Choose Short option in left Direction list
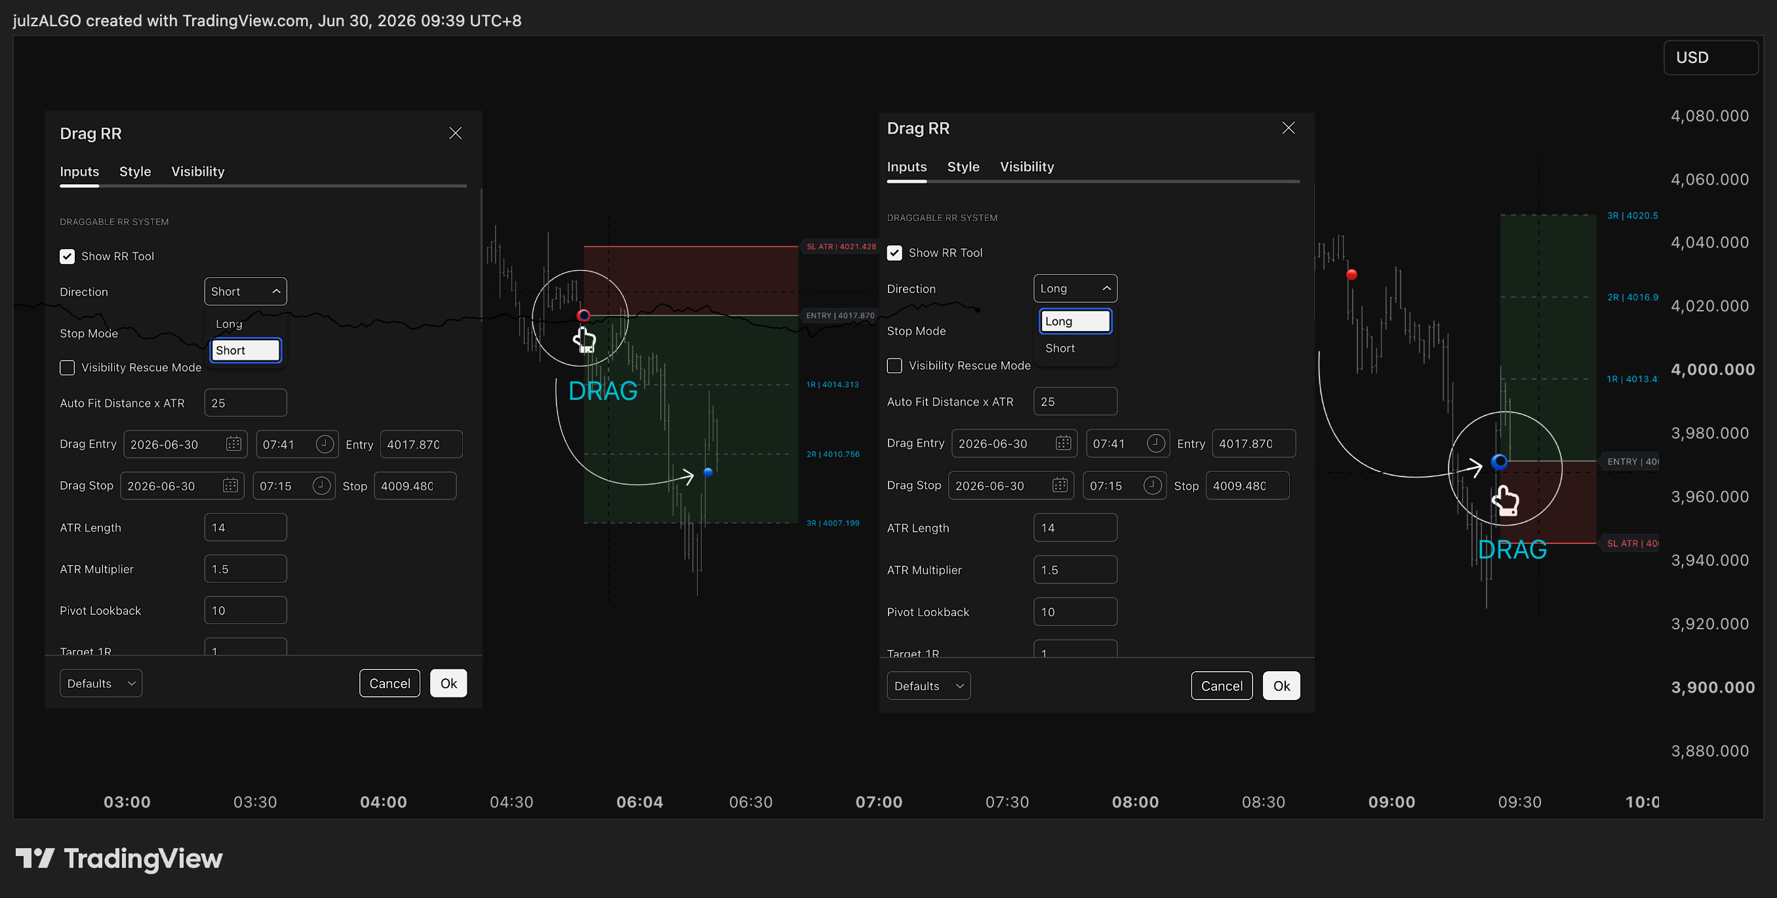 point(245,351)
